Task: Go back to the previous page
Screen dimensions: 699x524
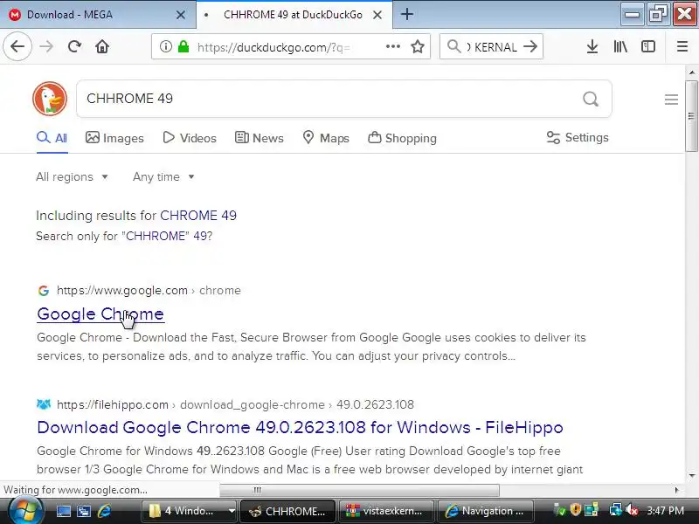Action: pyautogui.click(x=17, y=46)
